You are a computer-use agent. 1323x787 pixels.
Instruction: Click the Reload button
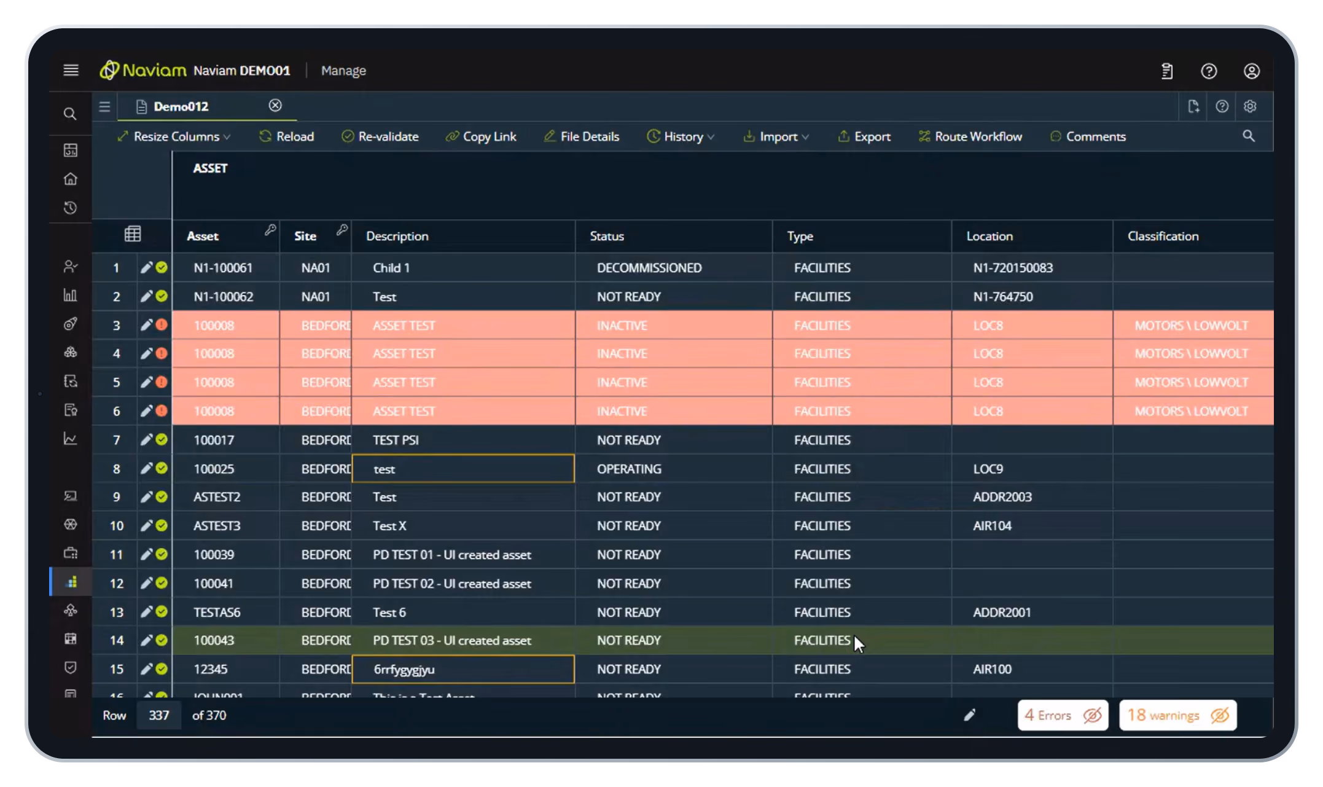pyautogui.click(x=286, y=136)
